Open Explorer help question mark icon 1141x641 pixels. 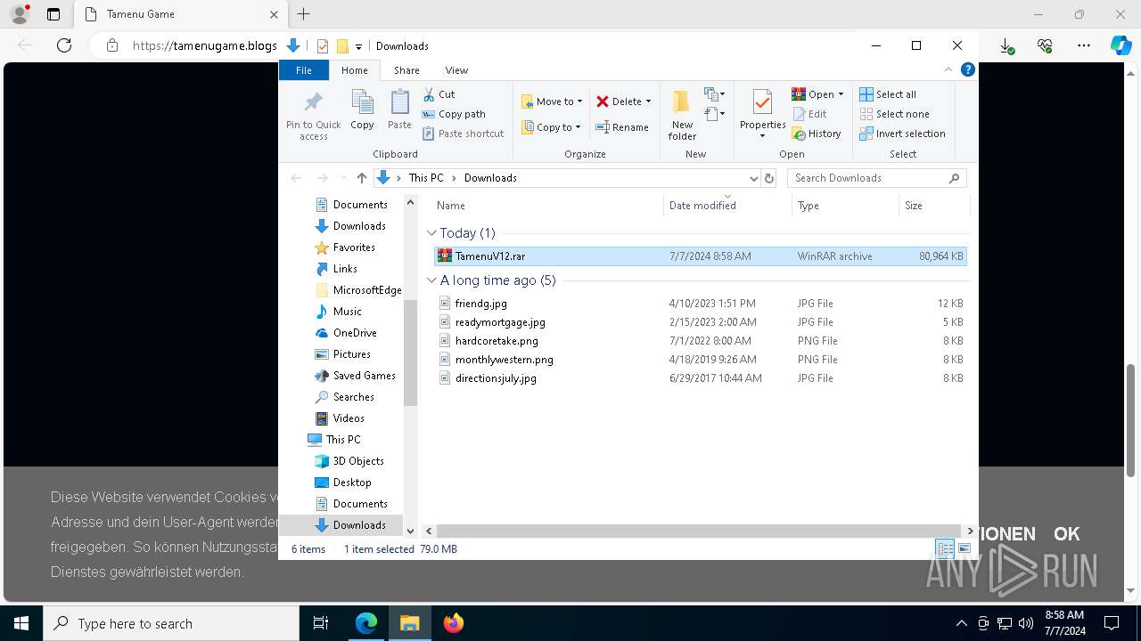click(x=968, y=69)
